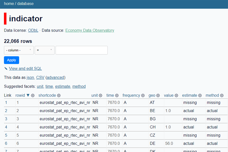Facet by estimate
Viewport: 228px width, 152px height.
pos(62,86)
